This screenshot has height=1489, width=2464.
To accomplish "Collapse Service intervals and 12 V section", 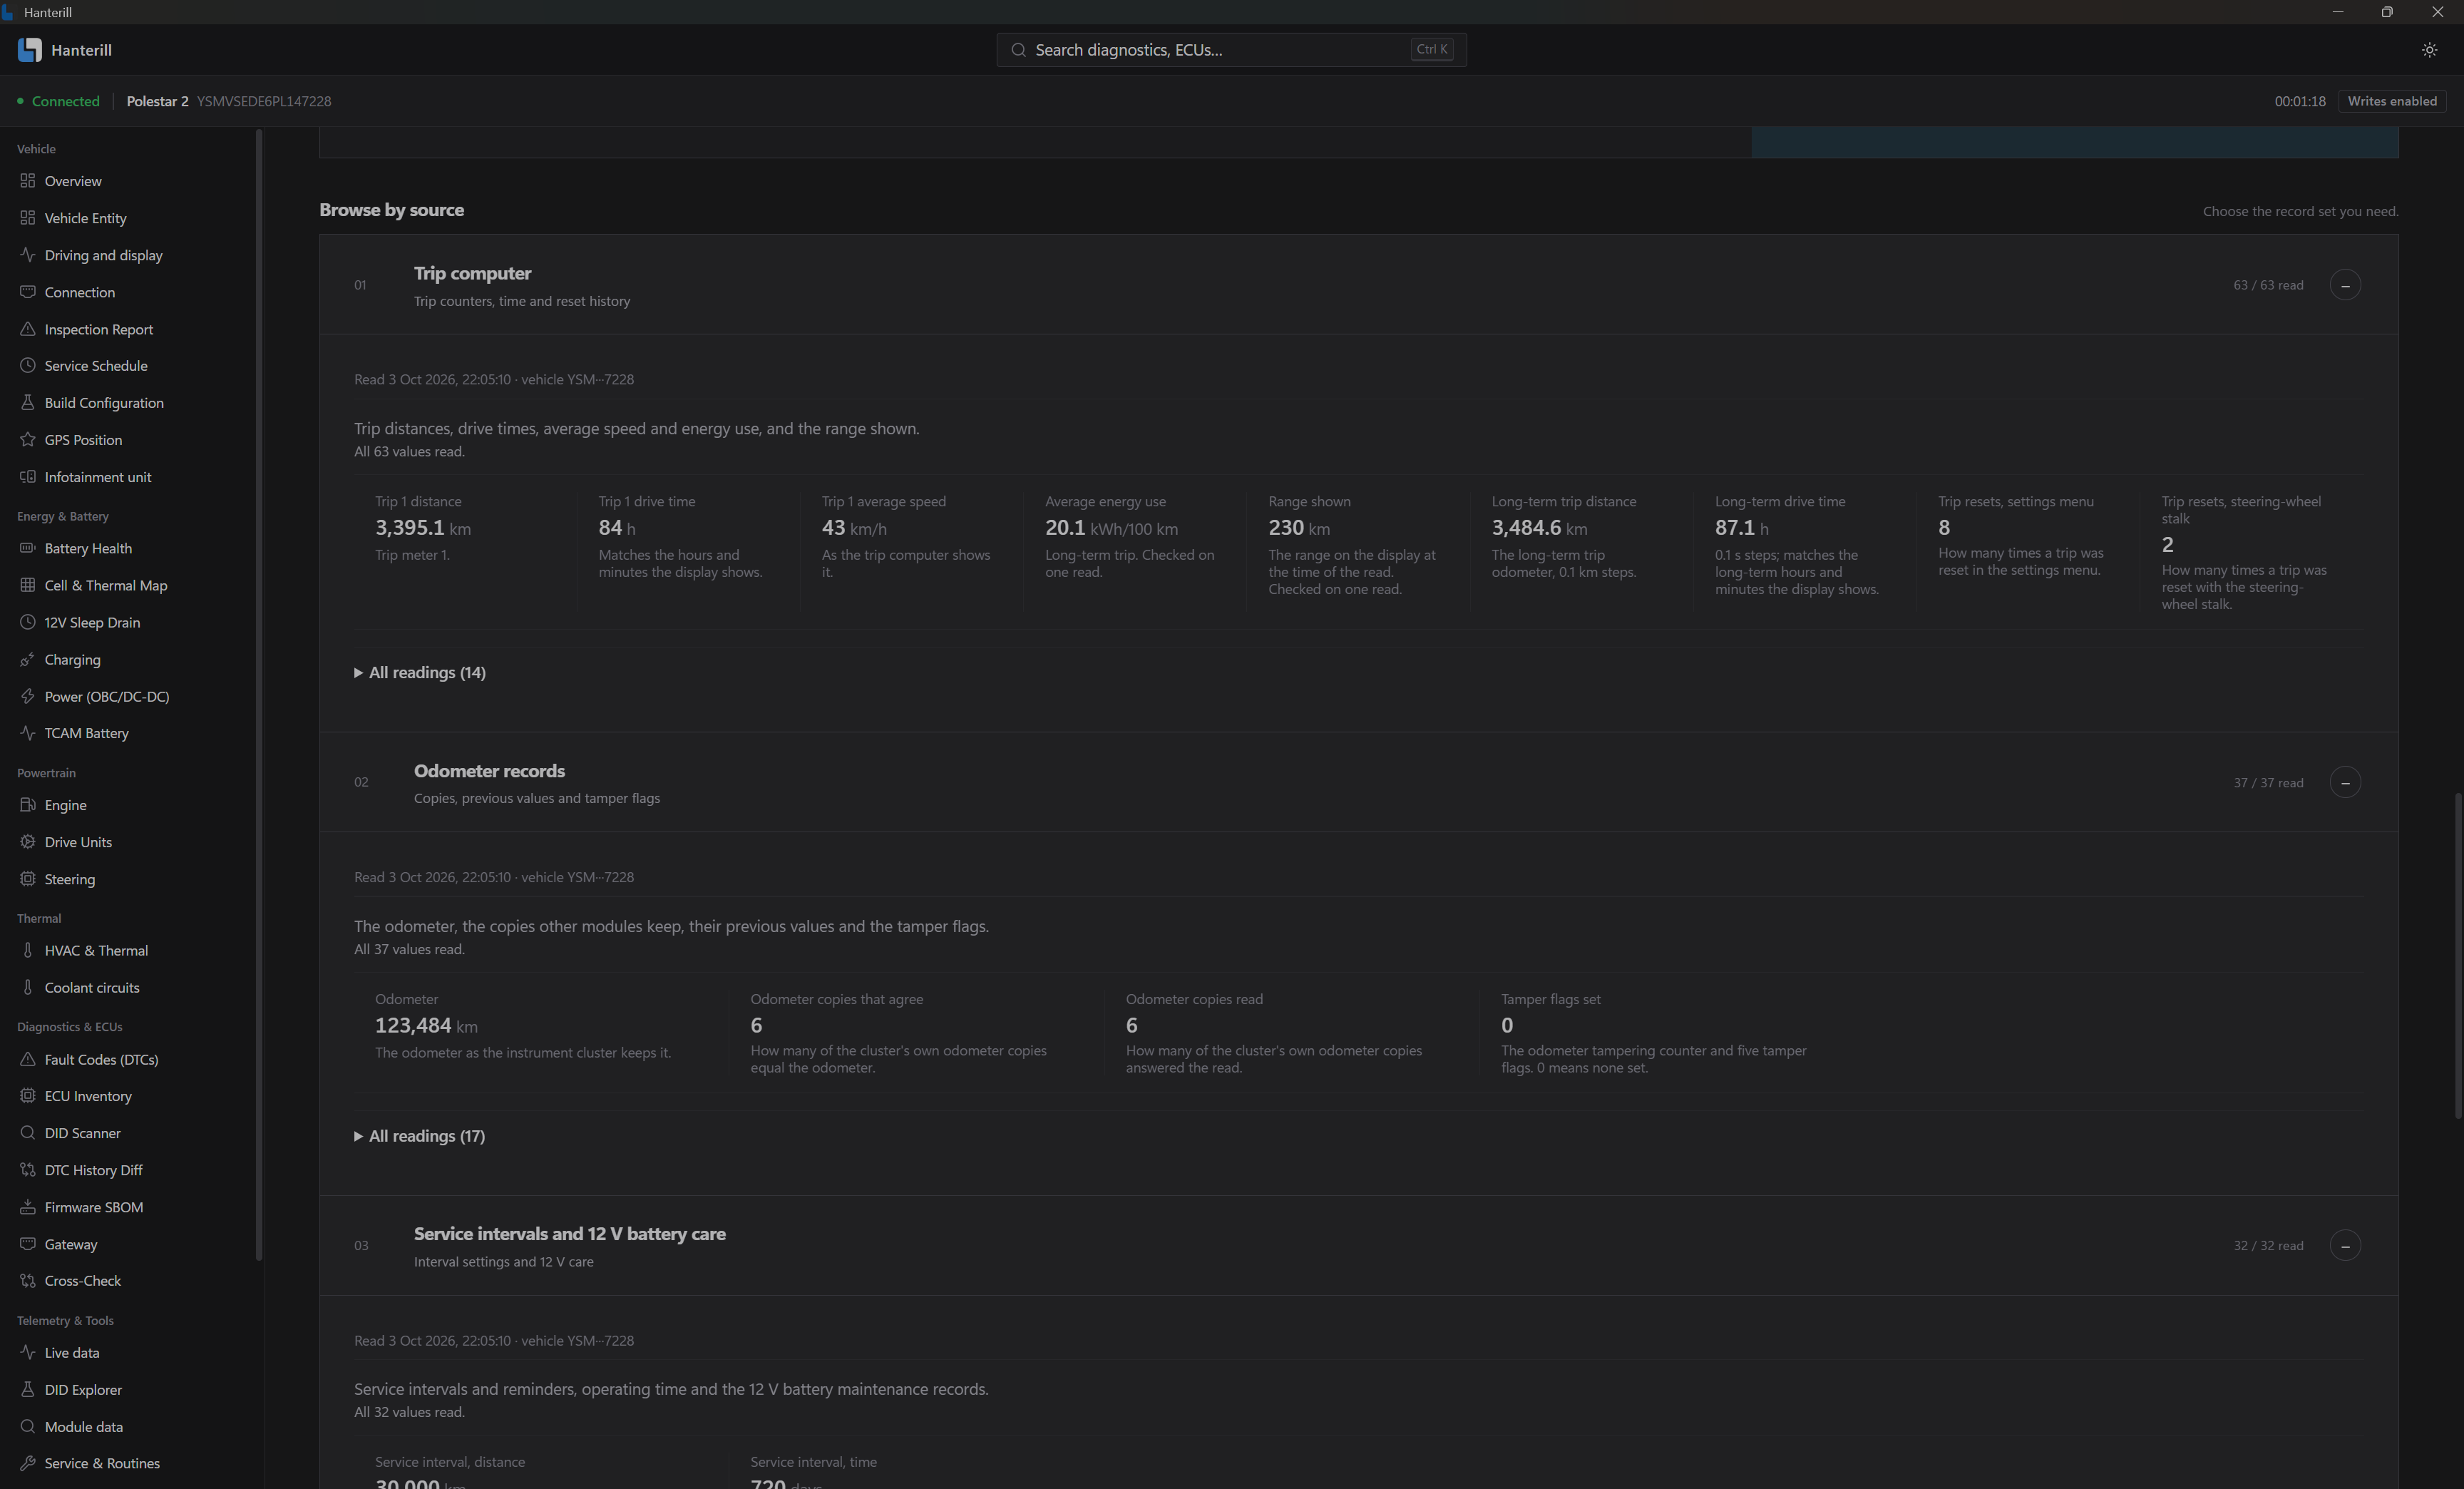I will coord(2345,1245).
